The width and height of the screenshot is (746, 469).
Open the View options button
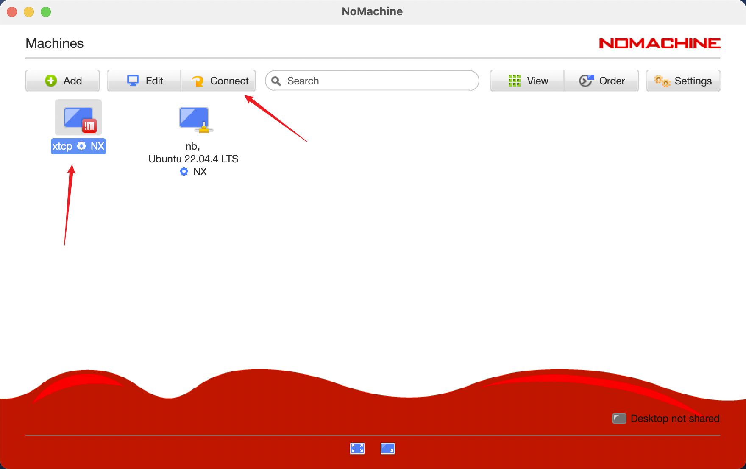tap(527, 81)
